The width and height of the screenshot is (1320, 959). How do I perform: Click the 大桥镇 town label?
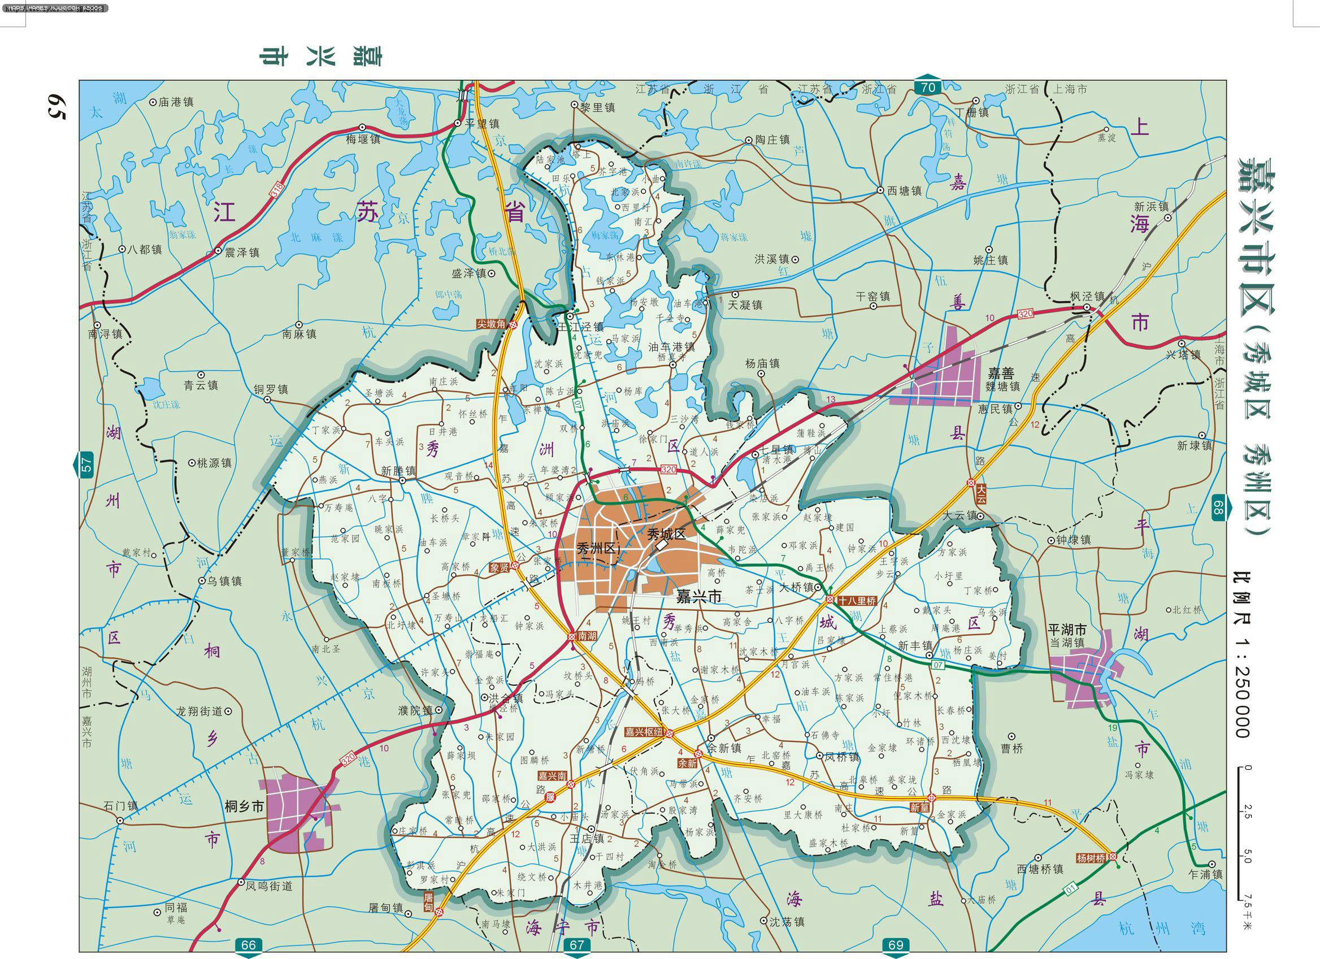tap(796, 587)
